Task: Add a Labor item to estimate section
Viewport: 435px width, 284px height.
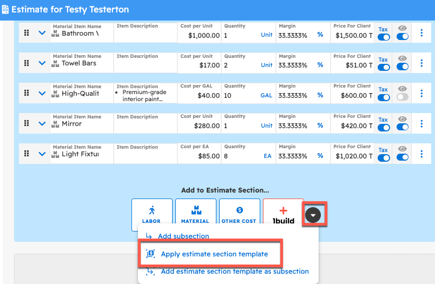Action: [151, 215]
